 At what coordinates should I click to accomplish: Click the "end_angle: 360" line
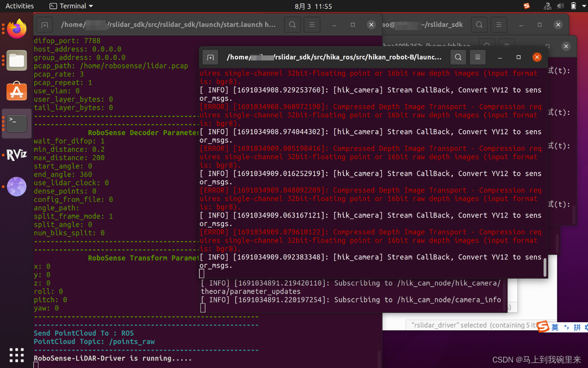pos(63,175)
